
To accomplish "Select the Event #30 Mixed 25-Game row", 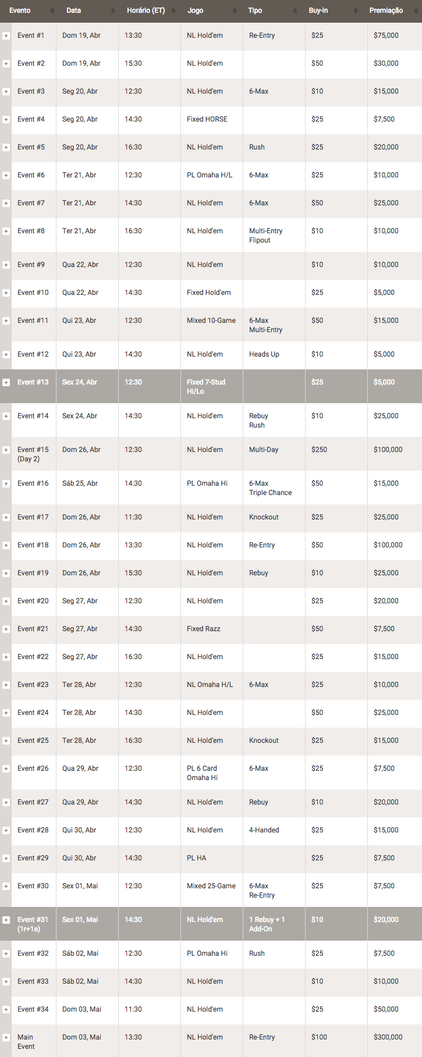I will tap(211, 890).
